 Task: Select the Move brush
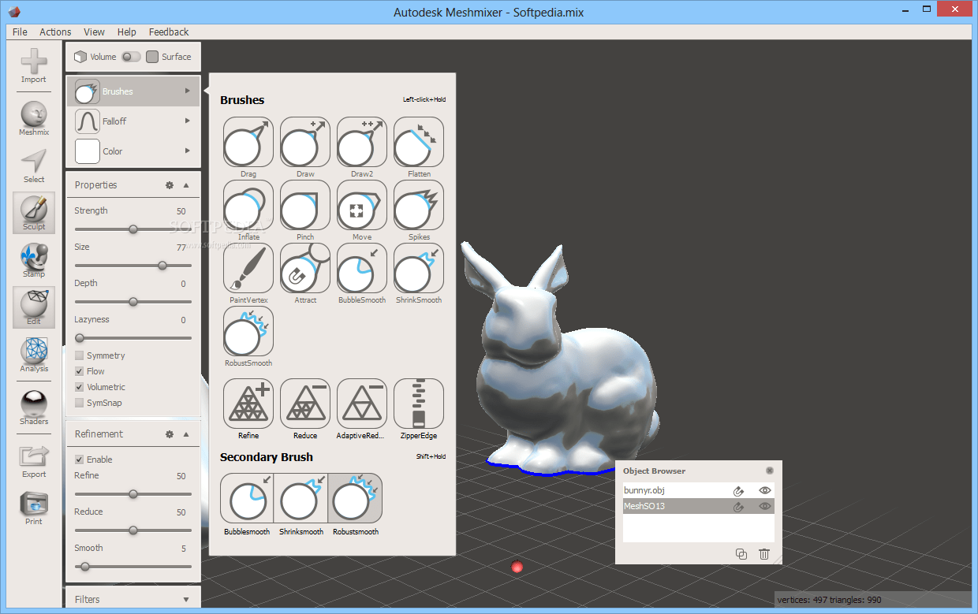coord(362,205)
